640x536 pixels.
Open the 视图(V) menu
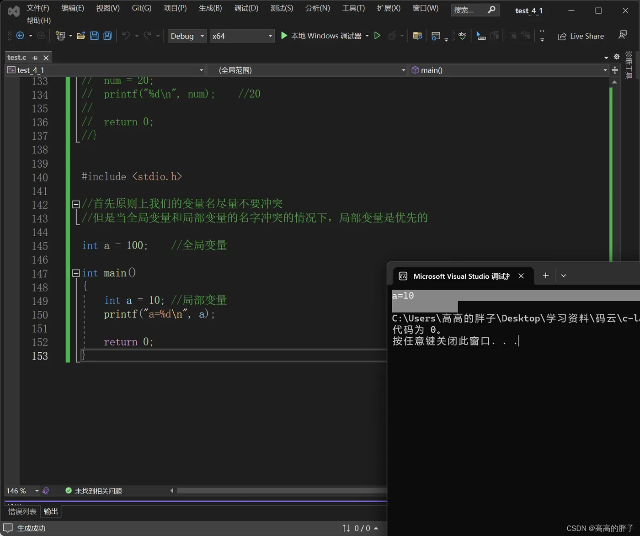pyautogui.click(x=108, y=8)
